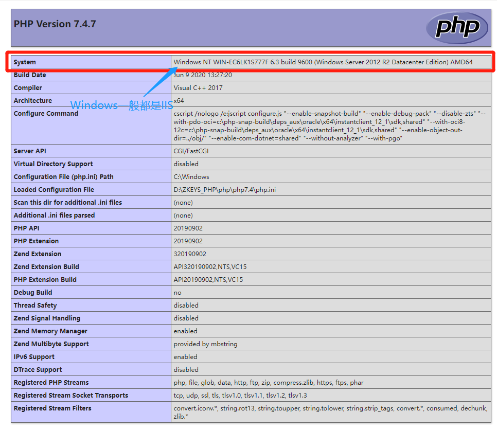
Task: Click the Debug Build label
Action: coord(33,293)
